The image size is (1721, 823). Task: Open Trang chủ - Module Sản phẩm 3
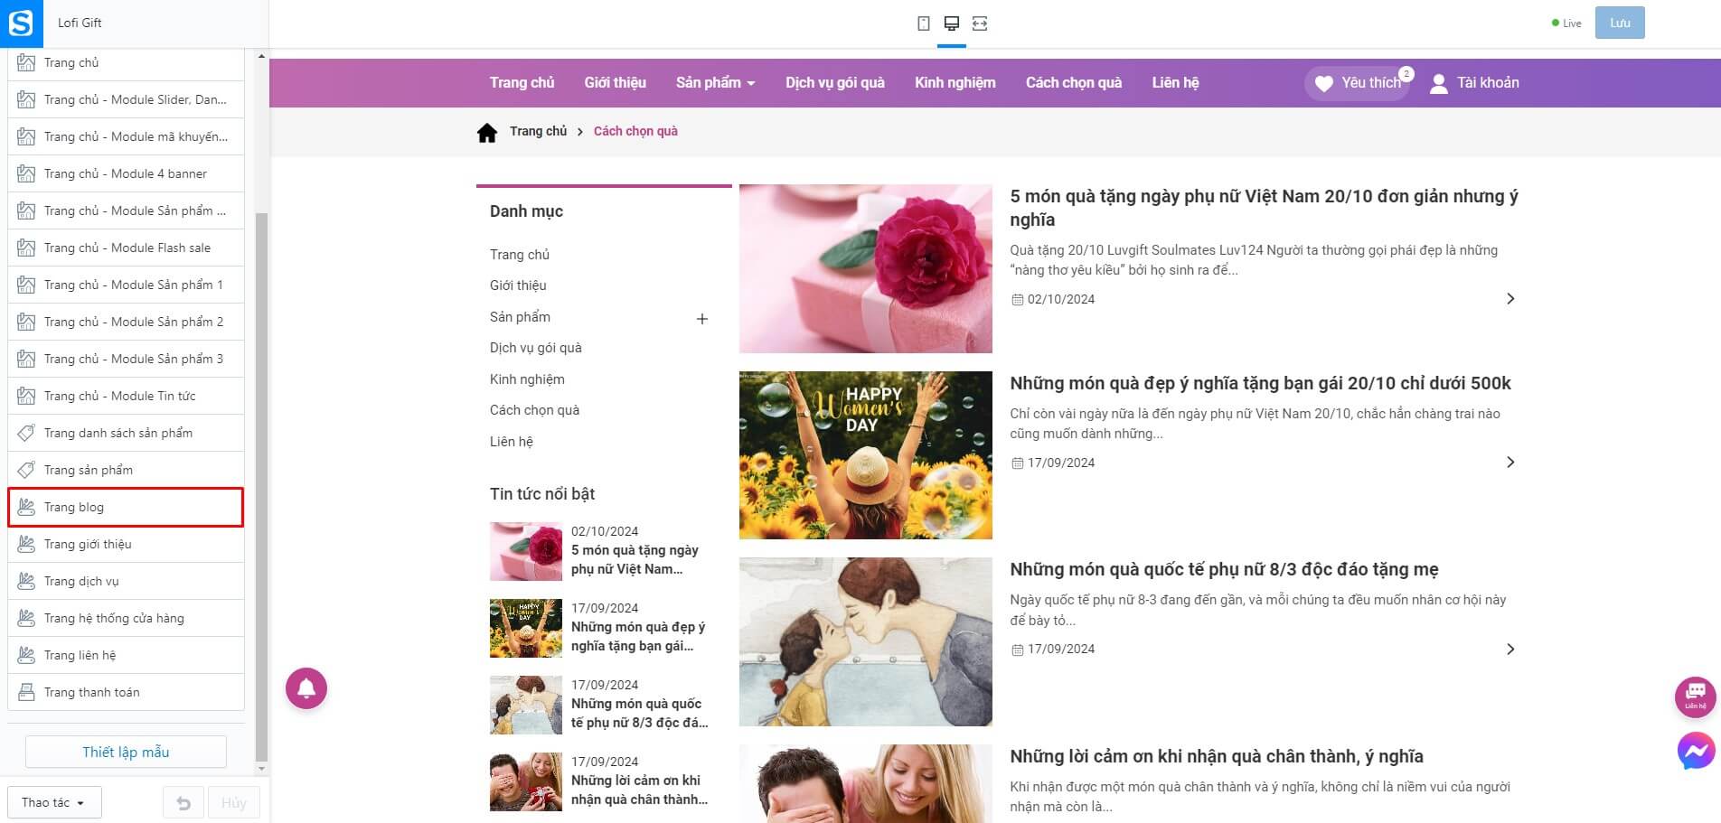pos(126,359)
